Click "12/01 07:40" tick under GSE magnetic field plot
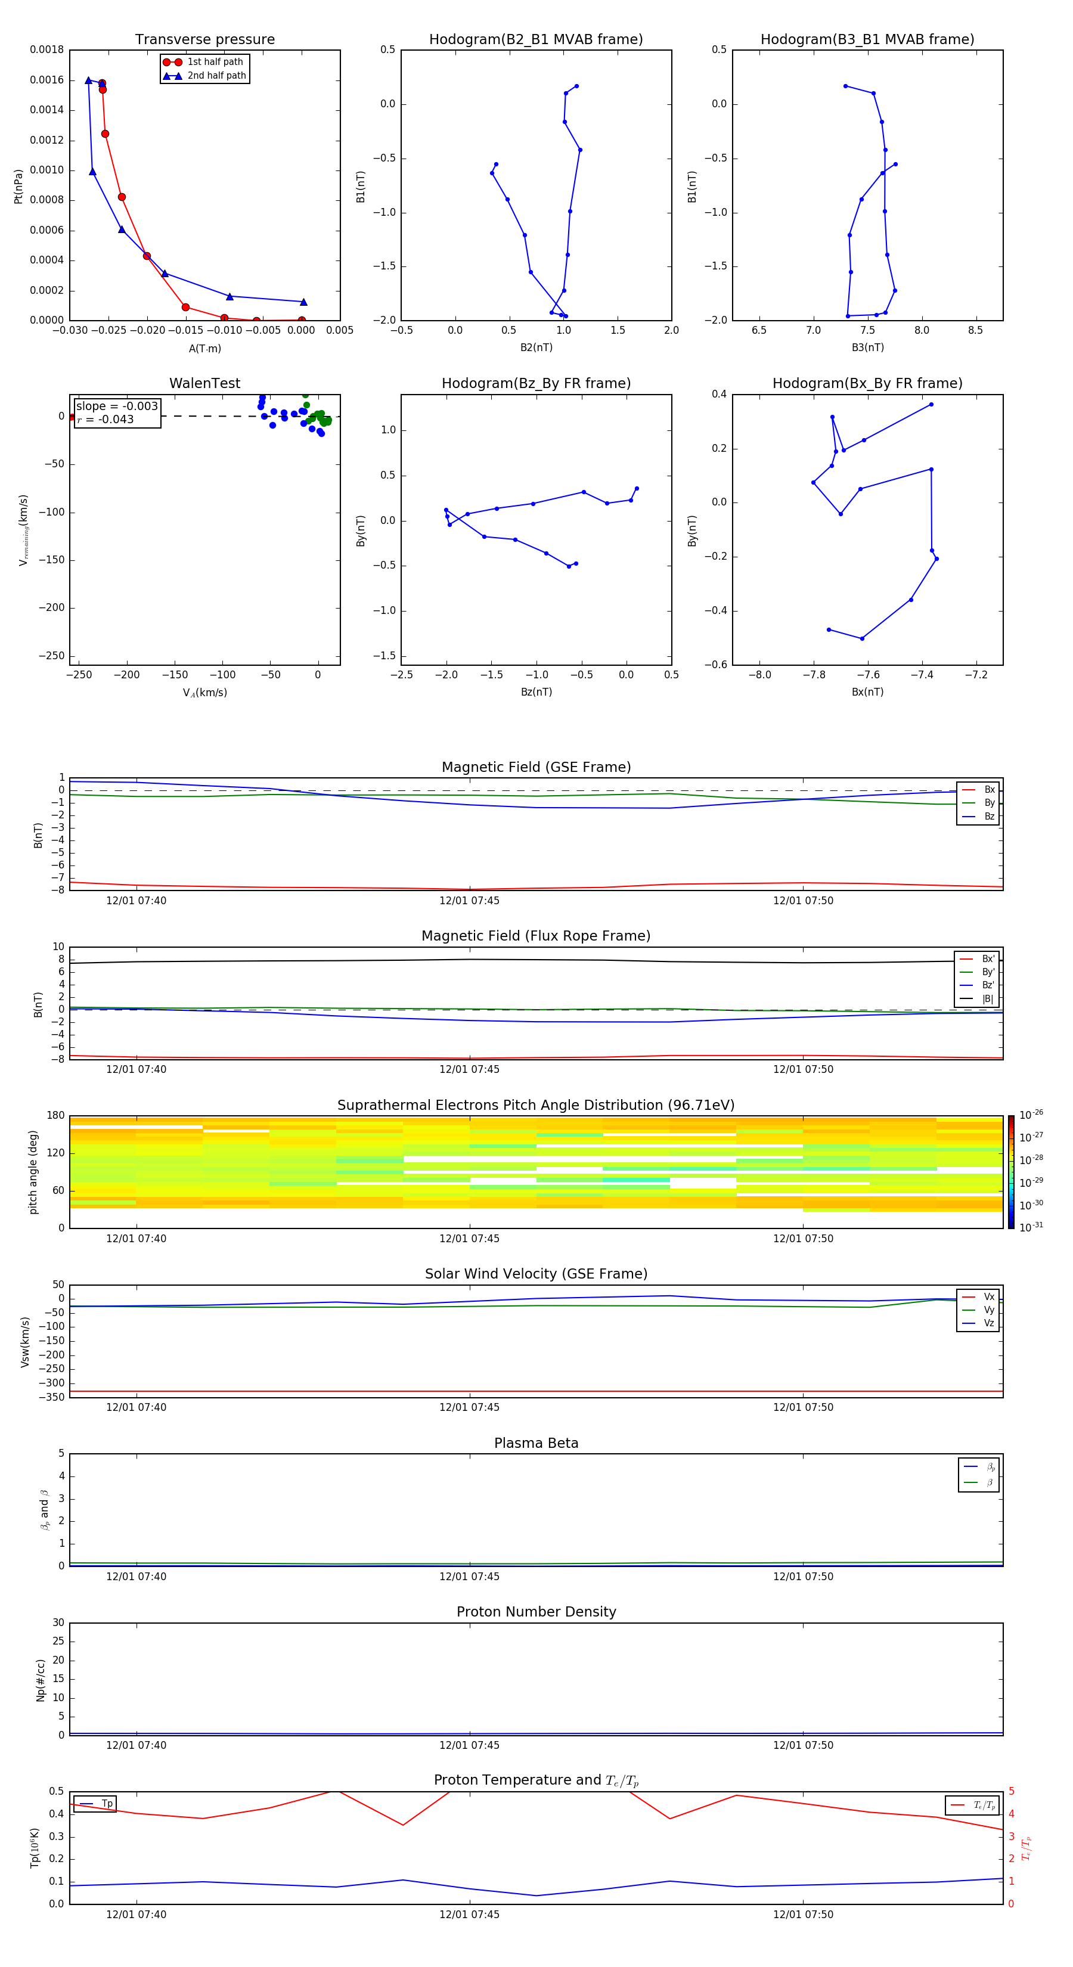1073x1967 pixels. click(x=136, y=901)
